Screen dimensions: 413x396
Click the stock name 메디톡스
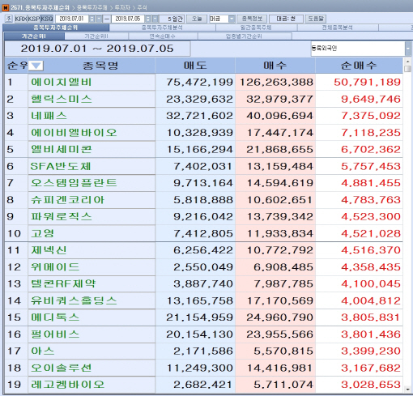(55, 317)
